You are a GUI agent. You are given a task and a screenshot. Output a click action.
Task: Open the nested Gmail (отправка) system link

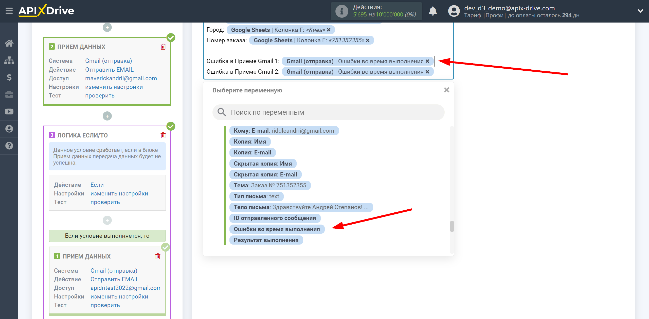coord(114,271)
